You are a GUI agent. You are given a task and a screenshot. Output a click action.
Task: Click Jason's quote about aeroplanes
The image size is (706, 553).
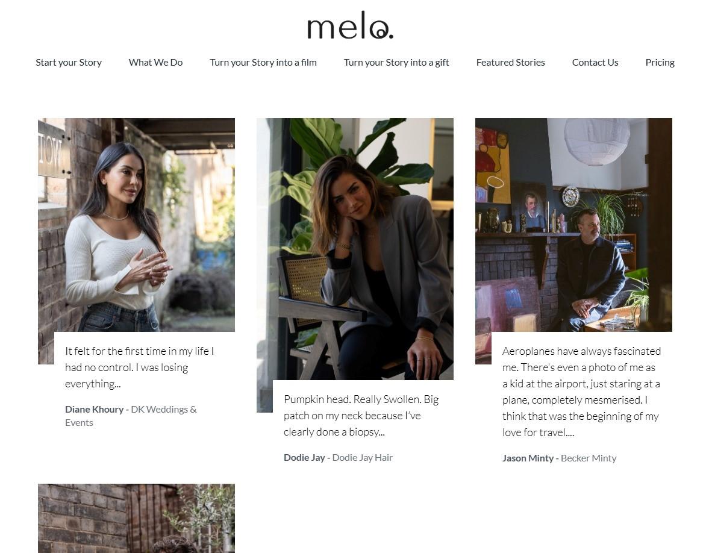pyautogui.click(x=581, y=391)
